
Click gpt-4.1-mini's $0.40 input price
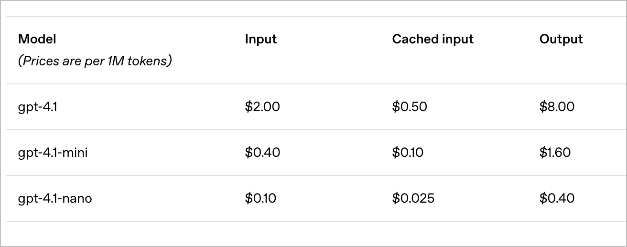click(262, 153)
